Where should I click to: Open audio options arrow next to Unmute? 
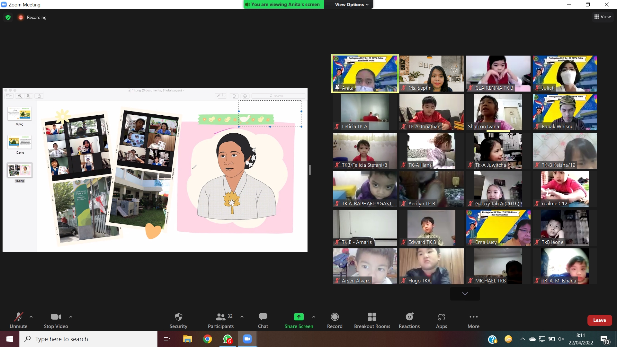click(31, 317)
